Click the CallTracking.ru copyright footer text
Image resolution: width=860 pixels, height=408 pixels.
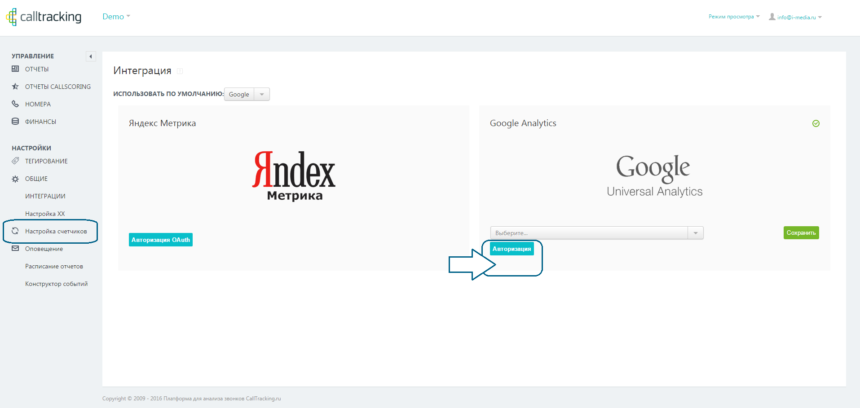coord(192,399)
